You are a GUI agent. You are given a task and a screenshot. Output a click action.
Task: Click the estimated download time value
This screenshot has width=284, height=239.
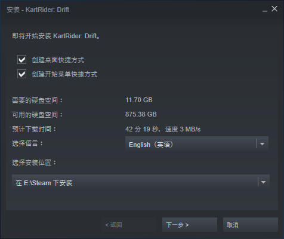(163, 129)
